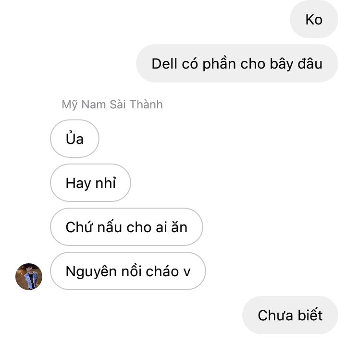Viewport: 346px width, 340px height.
Task: Click the word 'đâu' in the sent message
Action: point(310,64)
